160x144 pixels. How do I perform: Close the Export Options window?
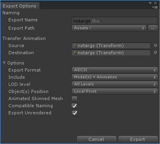tap(155, 3)
